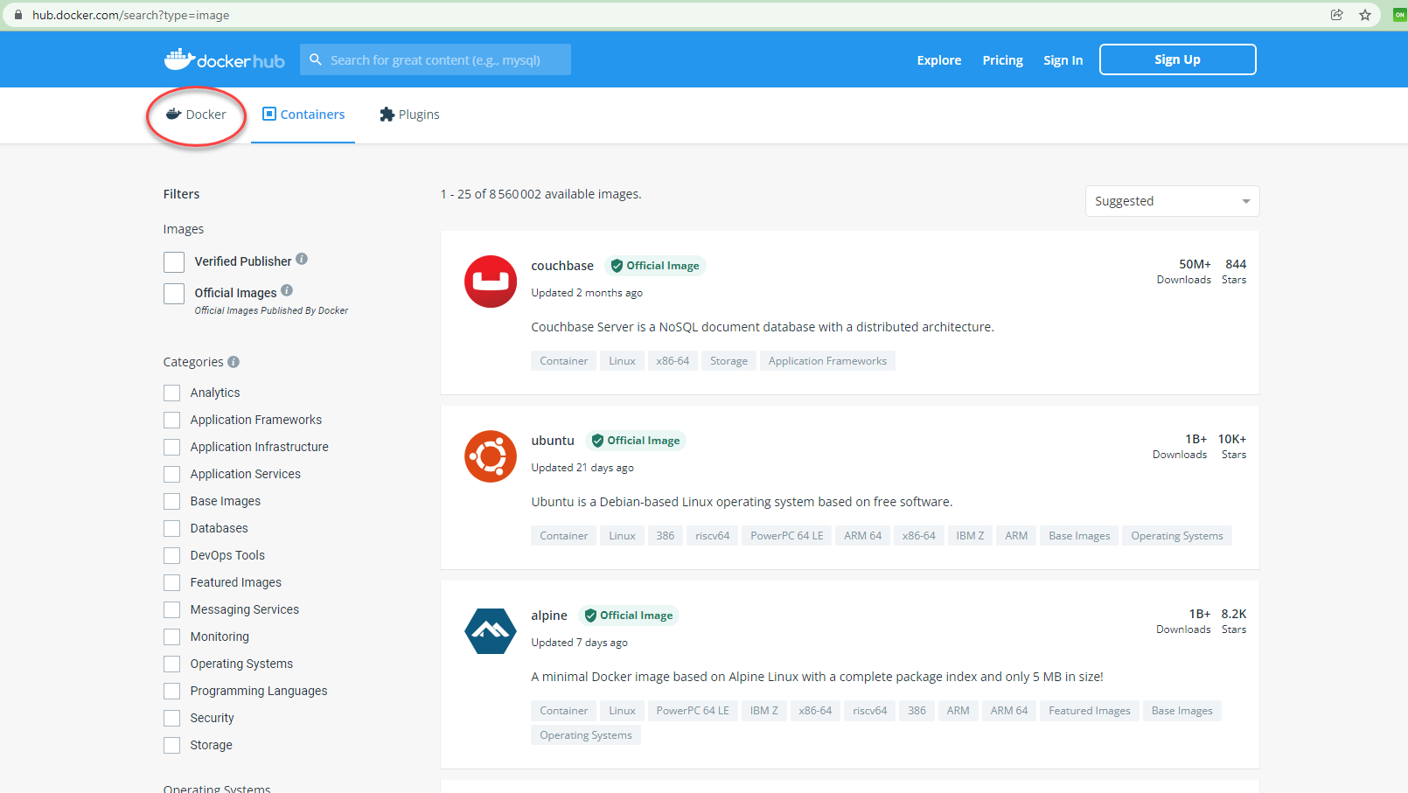
Task: Click the bookmark star icon in address bar
Action: pyautogui.click(x=1365, y=15)
